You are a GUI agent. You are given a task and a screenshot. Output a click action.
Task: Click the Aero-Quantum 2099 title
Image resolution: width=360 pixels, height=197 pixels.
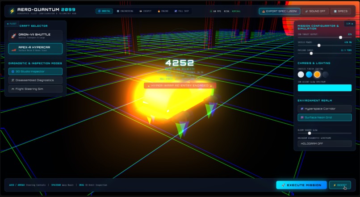pos(46,10)
